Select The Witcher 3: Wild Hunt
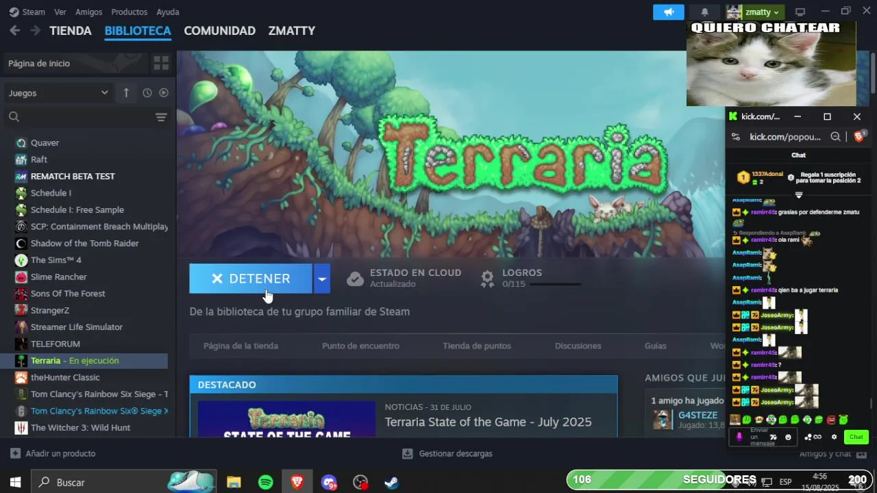Viewport: 877px width, 493px height. click(80, 427)
